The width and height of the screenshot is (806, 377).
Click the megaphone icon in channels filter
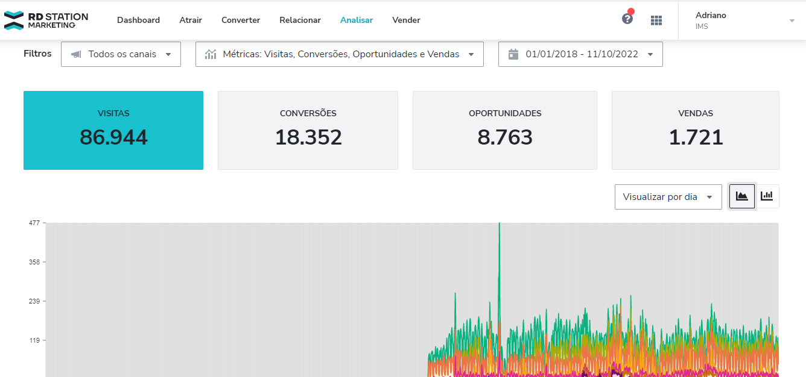click(x=76, y=54)
